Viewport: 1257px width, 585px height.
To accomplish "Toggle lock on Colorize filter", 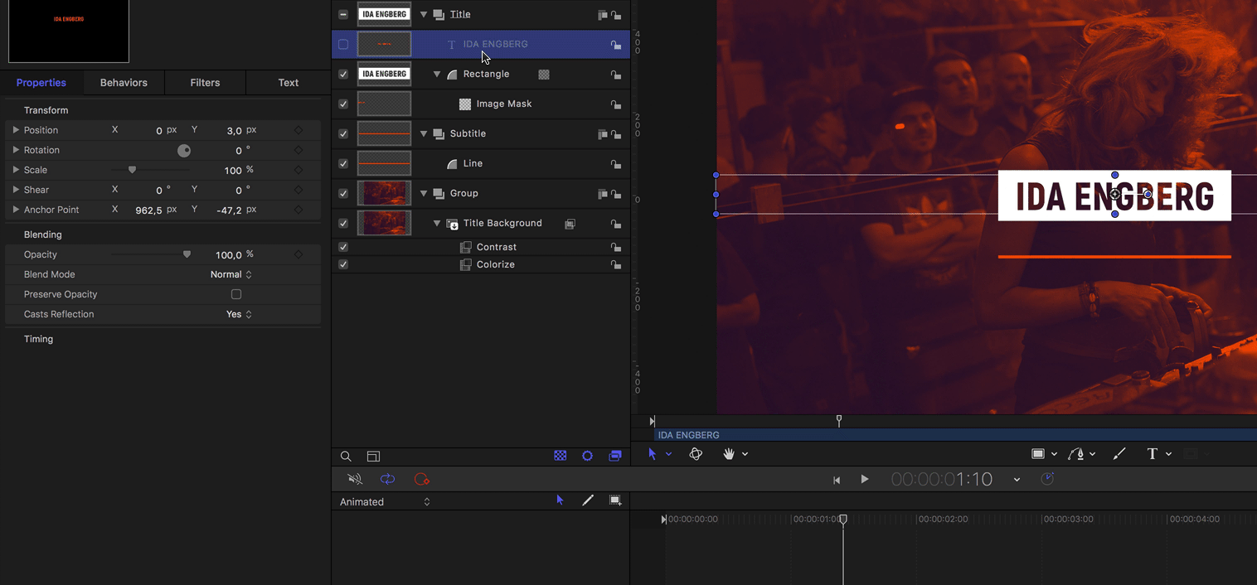I will 616,265.
